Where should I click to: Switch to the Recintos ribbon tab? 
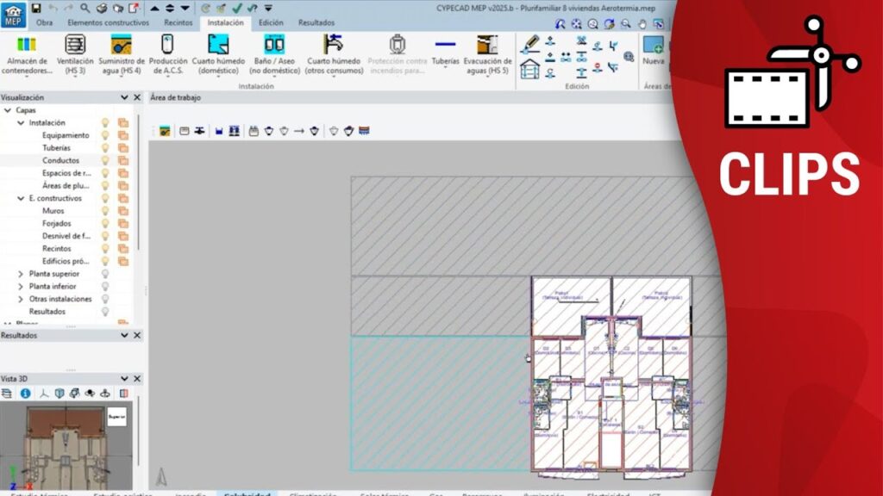coord(178,22)
